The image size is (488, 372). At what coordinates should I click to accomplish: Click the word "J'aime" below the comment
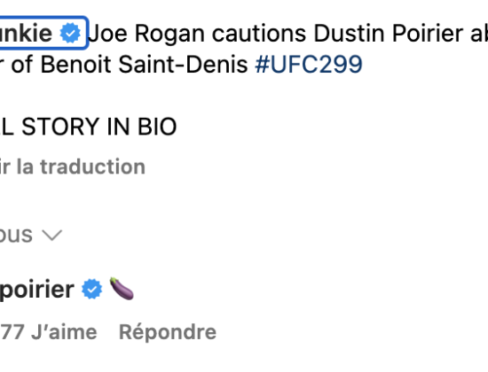pos(65,332)
